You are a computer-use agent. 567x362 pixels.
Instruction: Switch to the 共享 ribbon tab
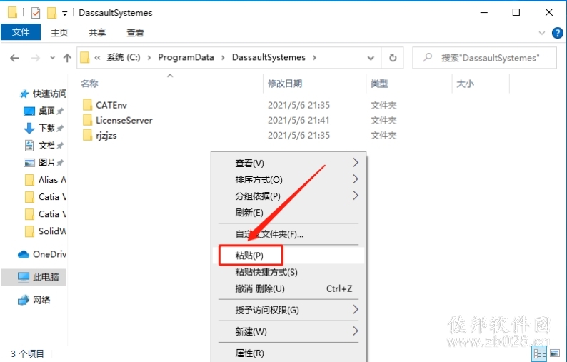tap(97, 33)
